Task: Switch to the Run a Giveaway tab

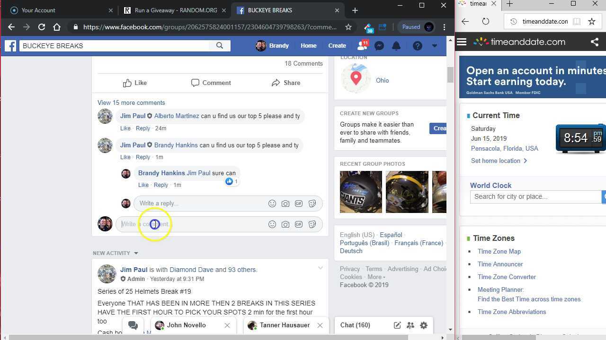Action: coord(173,10)
